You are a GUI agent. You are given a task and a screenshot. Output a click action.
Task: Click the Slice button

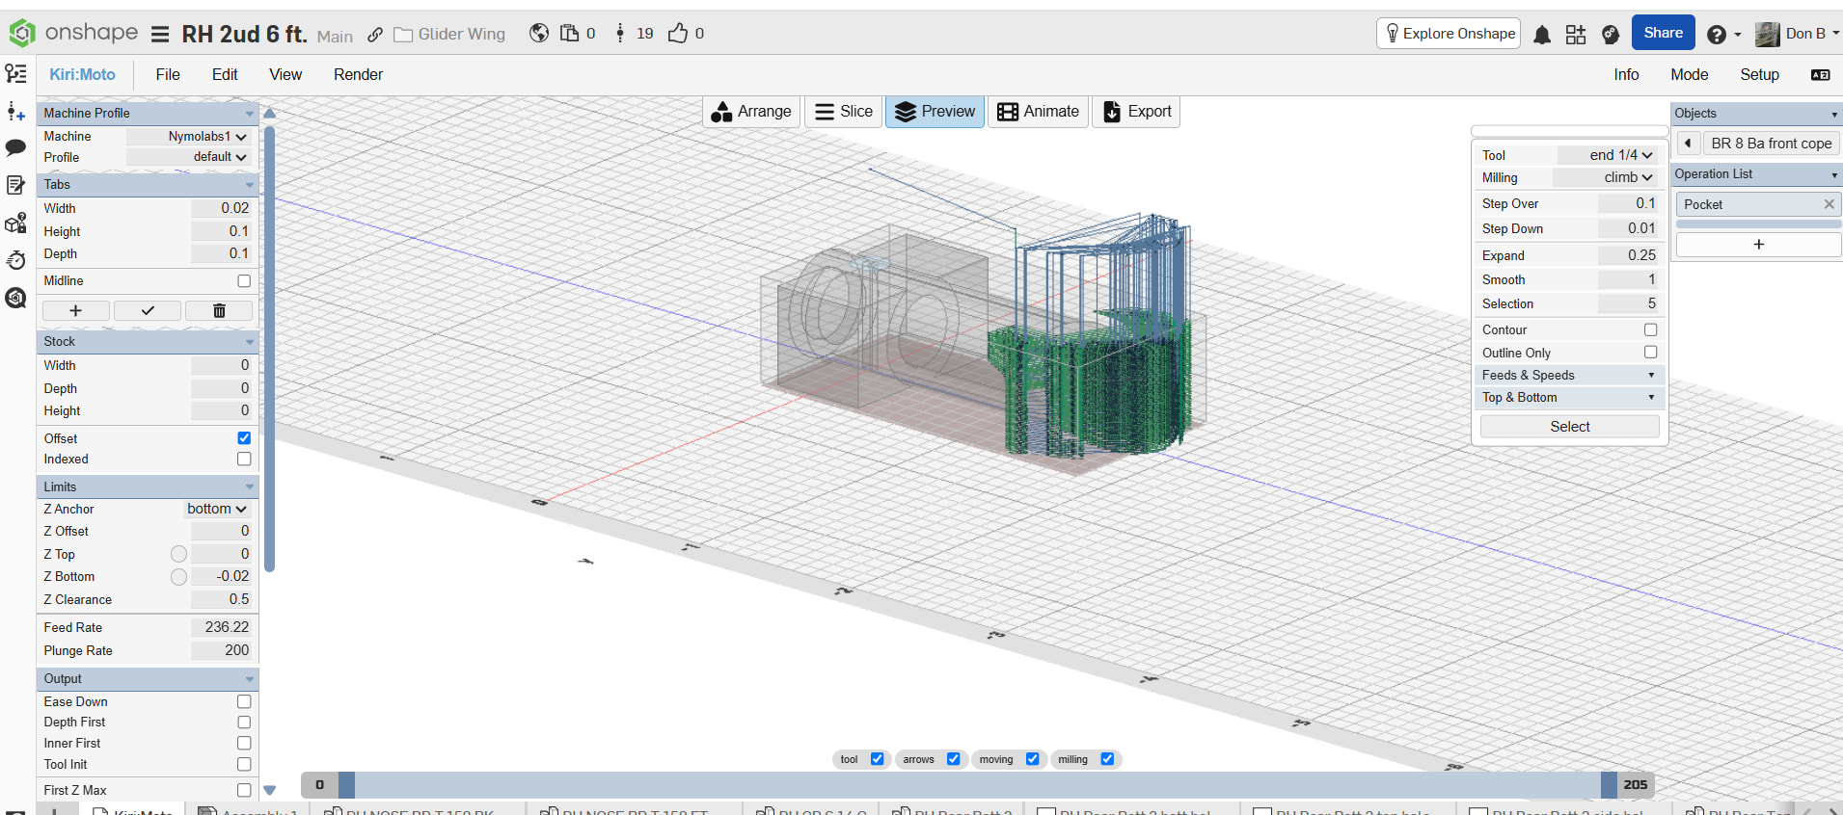click(x=844, y=112)
